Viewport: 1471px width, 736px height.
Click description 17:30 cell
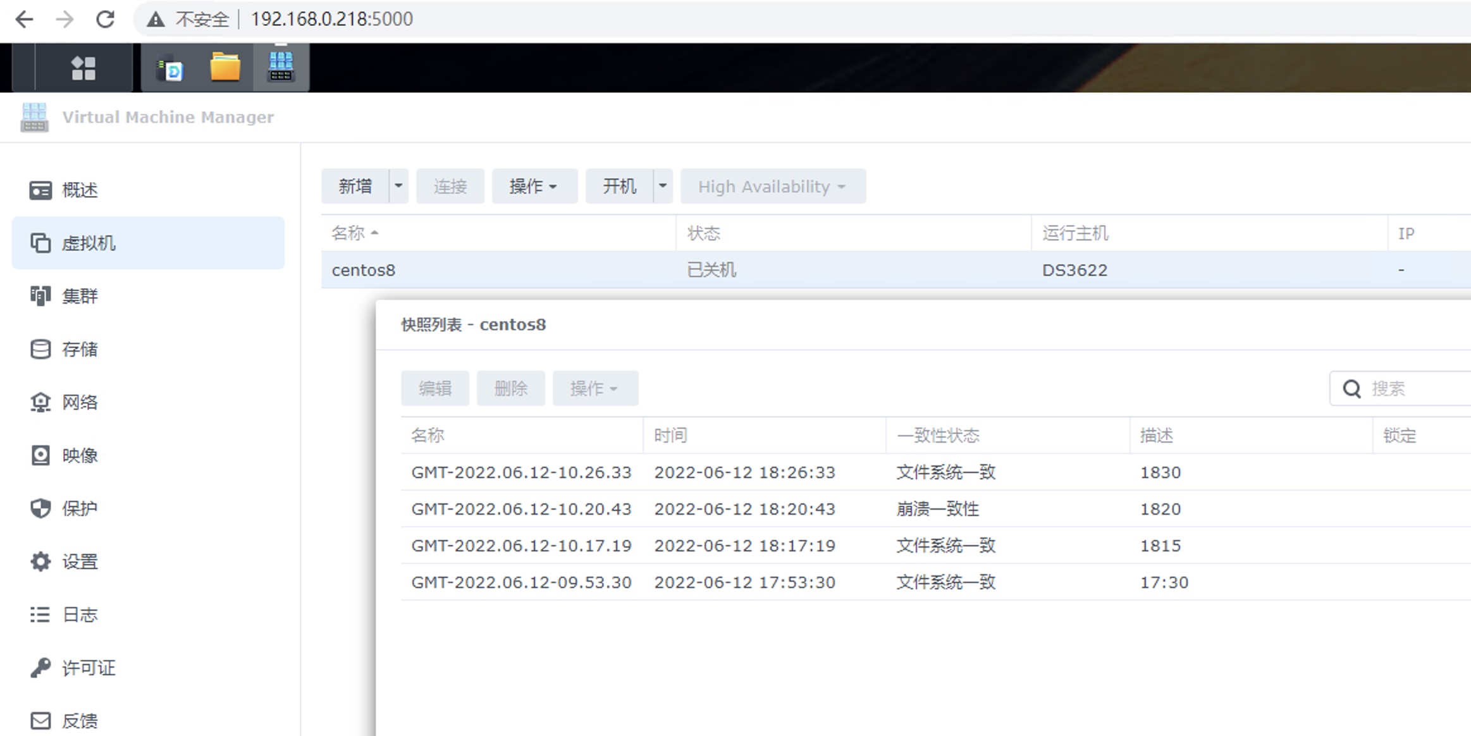(x=1164, y=582)
